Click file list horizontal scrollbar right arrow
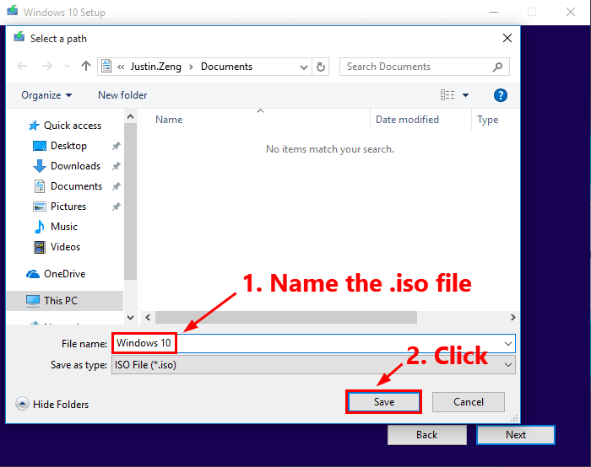 click(x=512, y=317)
